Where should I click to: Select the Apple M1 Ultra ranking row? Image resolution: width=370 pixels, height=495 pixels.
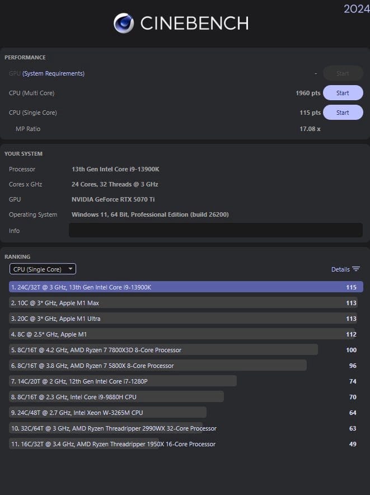182,319
